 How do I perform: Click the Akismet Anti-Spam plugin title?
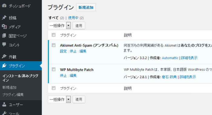[89, 45]
